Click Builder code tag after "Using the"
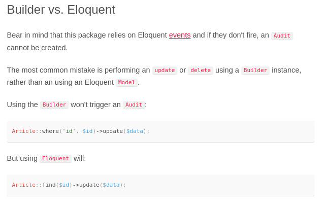Viewport: 325px width, 206px height. pos(54,105)
